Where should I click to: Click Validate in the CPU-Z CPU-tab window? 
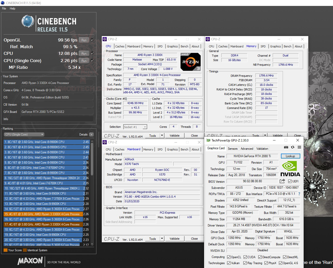174,136
